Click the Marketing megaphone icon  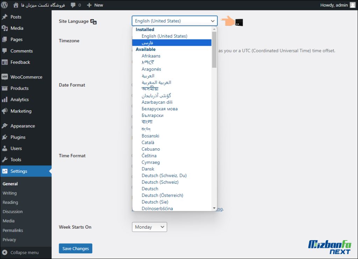pos(5,111)
